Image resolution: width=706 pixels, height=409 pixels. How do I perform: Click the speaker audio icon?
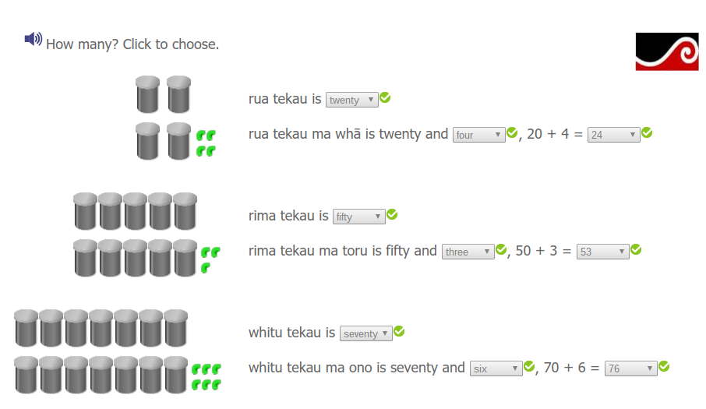click(x=33, y=39)
